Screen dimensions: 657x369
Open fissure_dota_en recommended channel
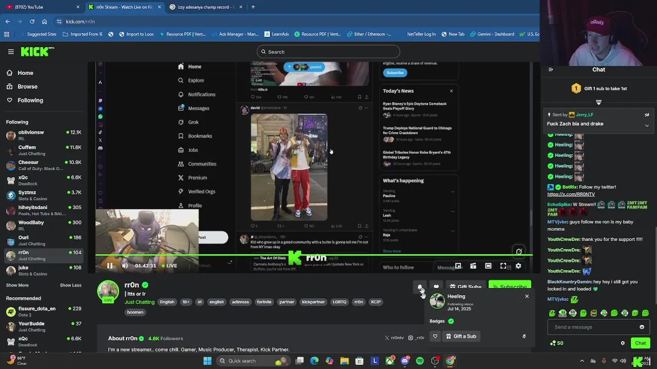tap(44, 312)
